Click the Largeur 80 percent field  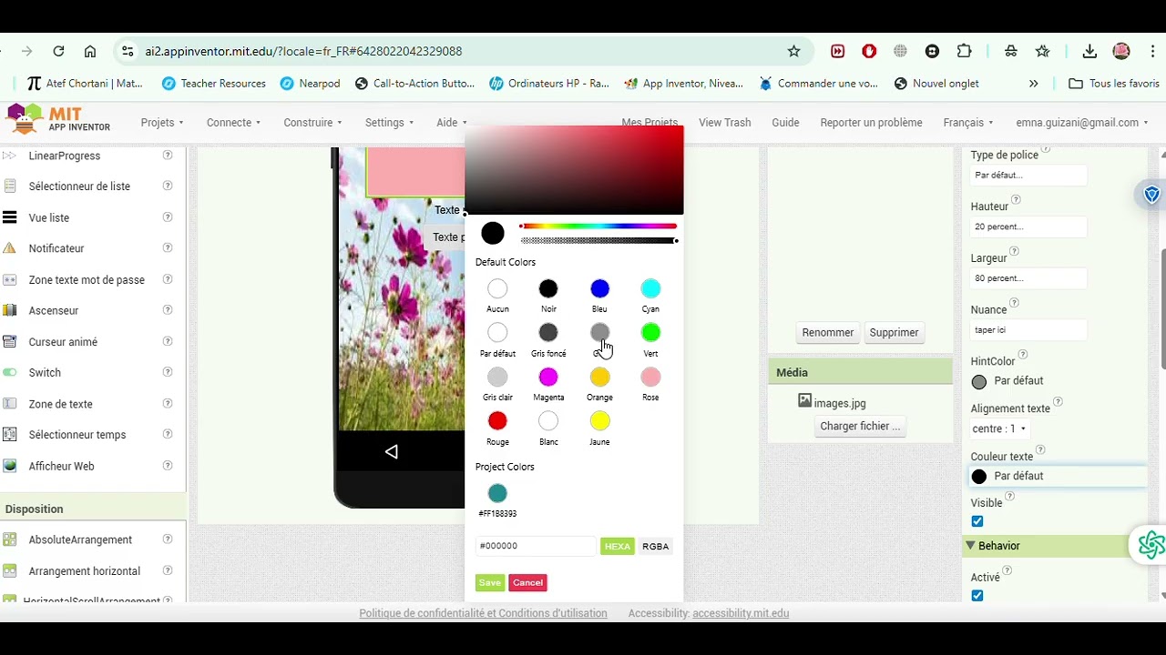coord(1028,278)
